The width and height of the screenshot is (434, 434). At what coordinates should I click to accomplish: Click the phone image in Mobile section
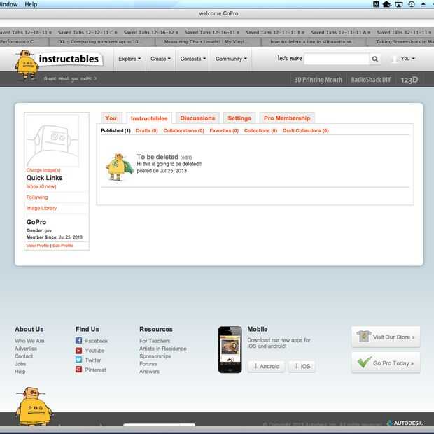[x=230, y=349]
